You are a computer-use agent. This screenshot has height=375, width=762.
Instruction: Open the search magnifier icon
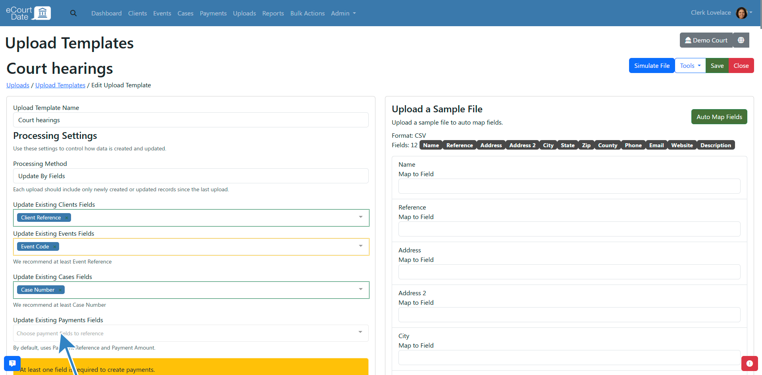point(73,13)
